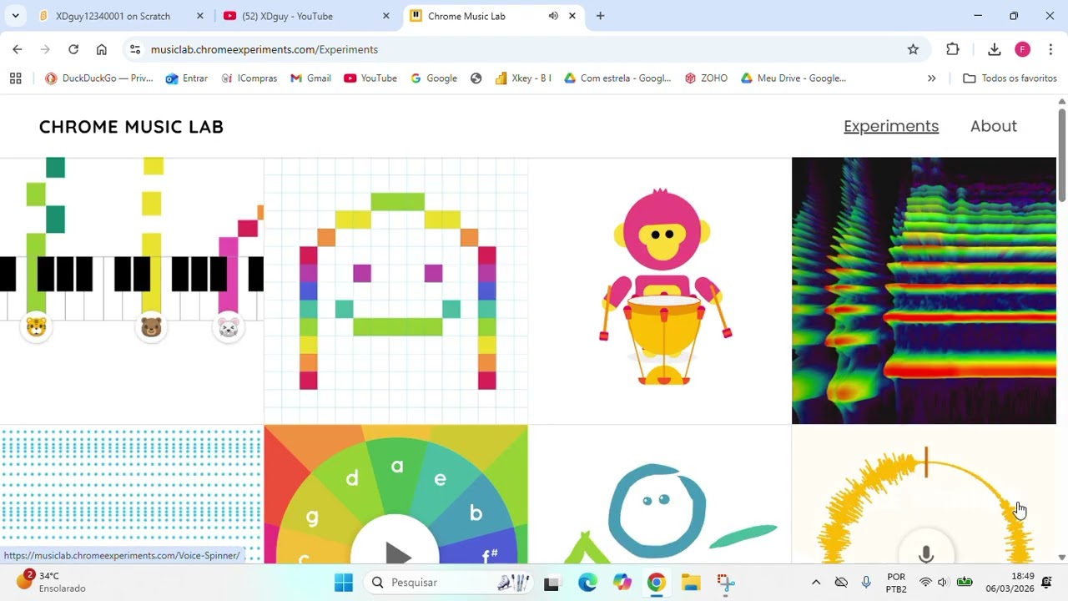Open Task View on the taskbar
The height and width of the screenshot is (601, 1068).
coord(552,583)
